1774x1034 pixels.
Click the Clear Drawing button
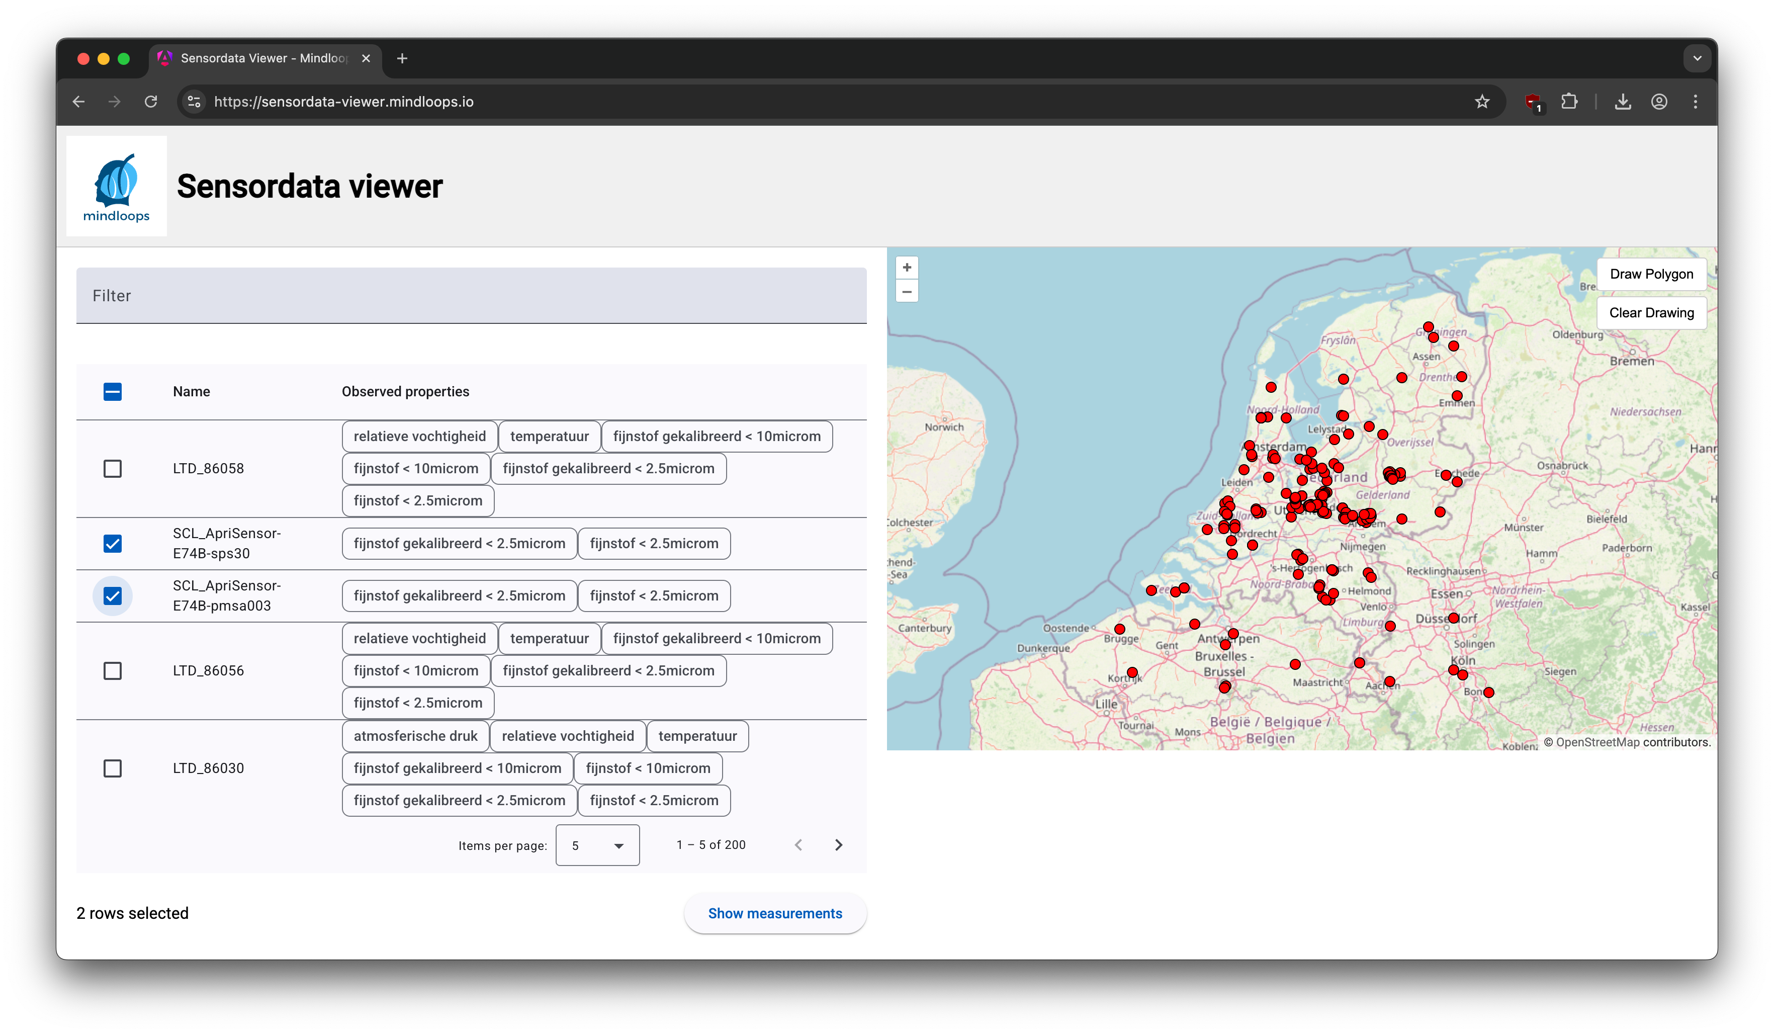tap(1651, 312)
